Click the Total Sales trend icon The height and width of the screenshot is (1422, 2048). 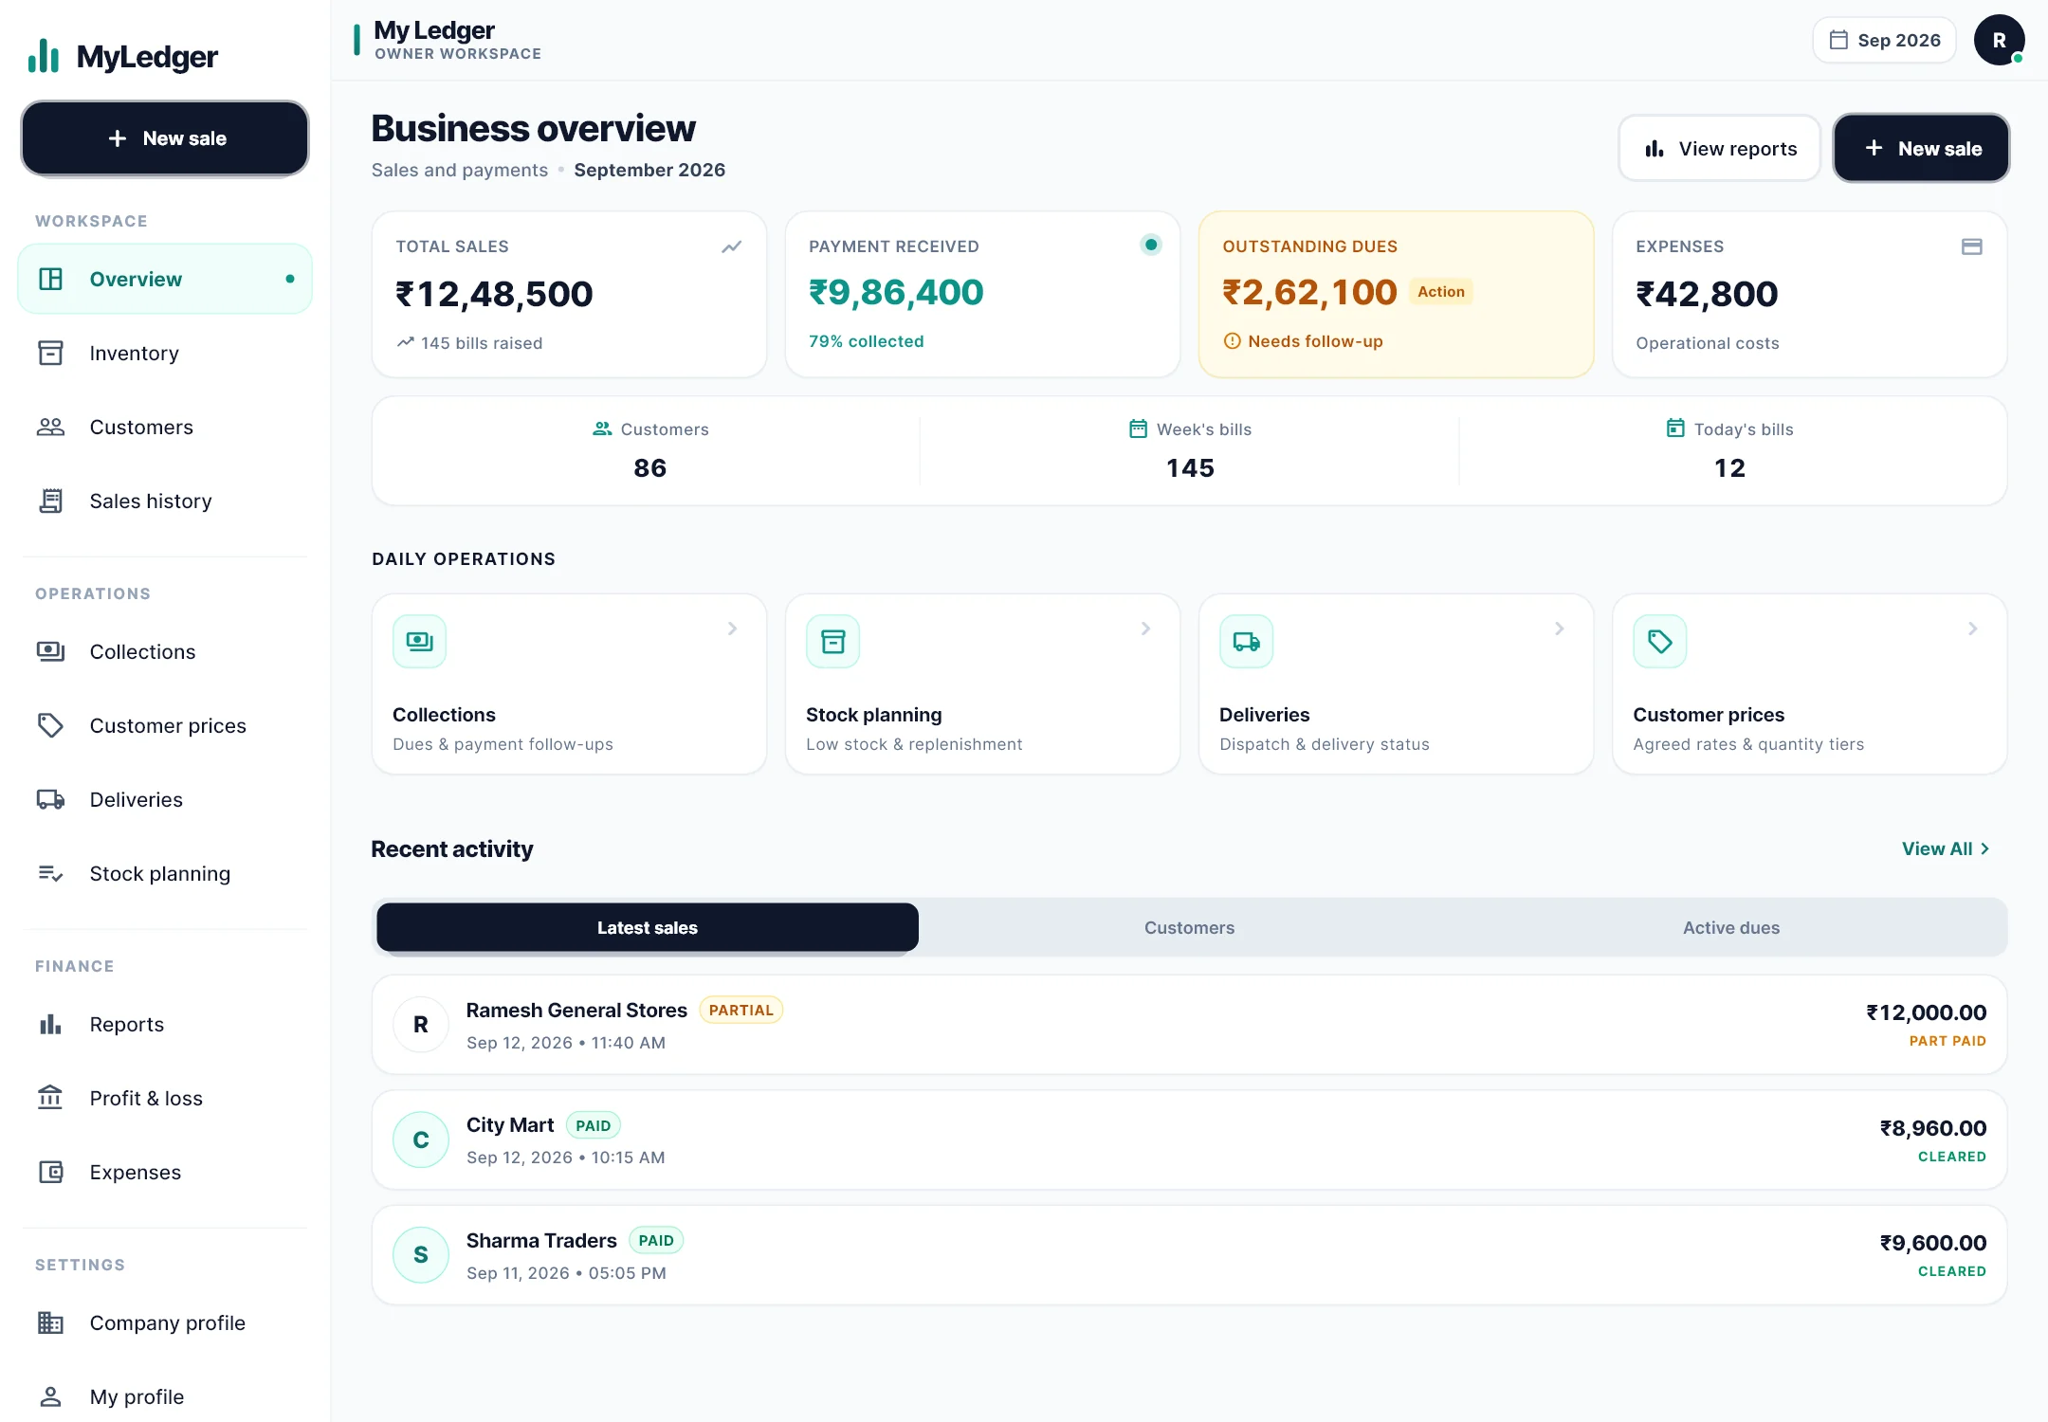(x=731, y=247)
